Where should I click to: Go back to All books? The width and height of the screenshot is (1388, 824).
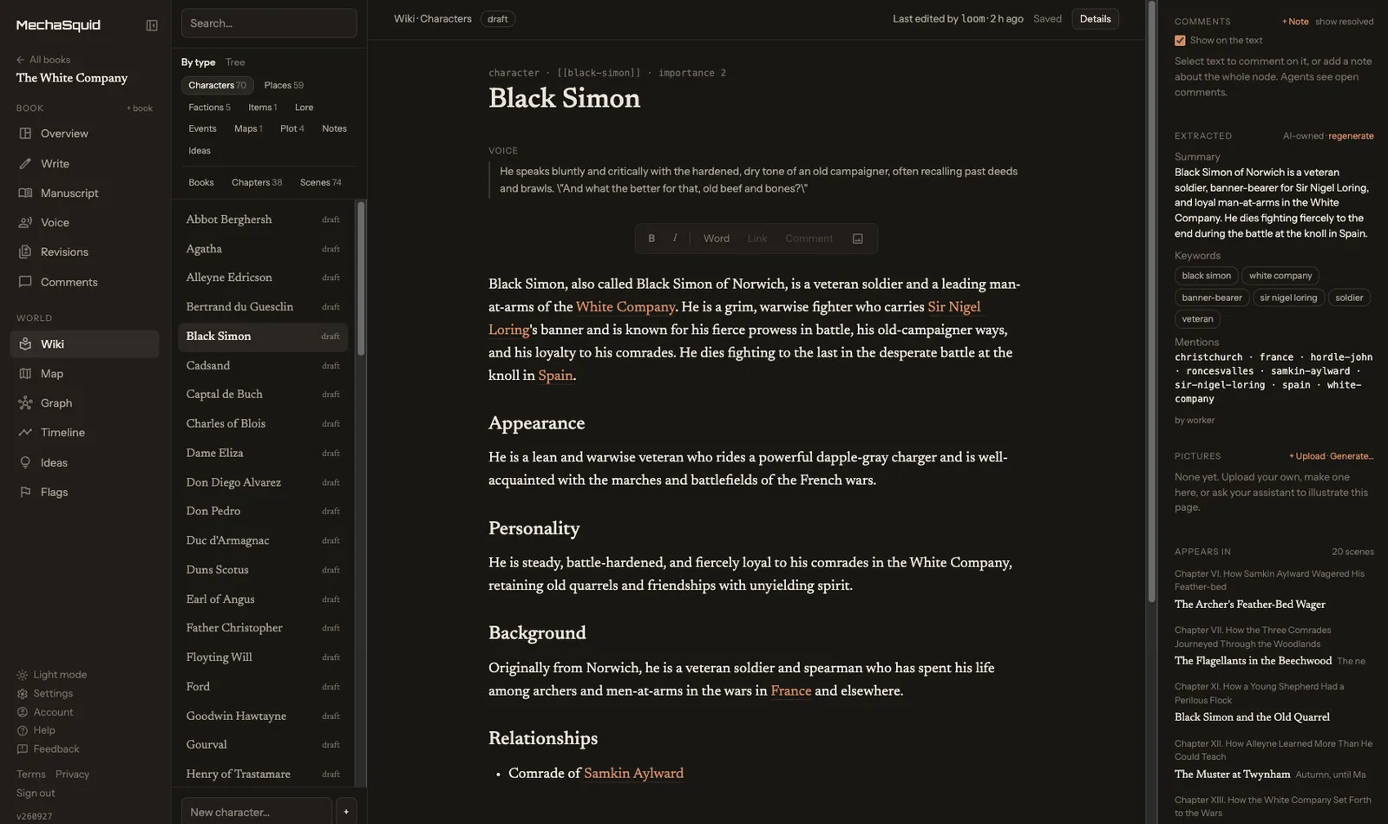(43, 60)
